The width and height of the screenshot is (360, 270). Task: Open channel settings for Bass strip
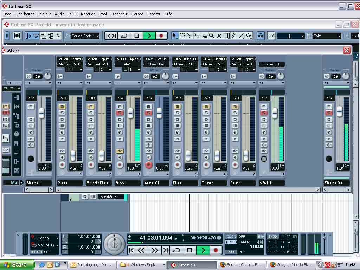(120, 132)
